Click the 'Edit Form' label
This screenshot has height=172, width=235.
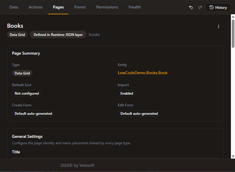click(125, 105)
